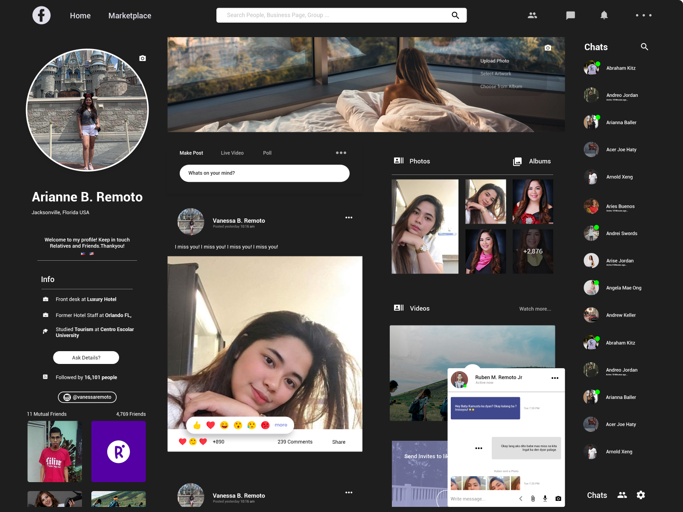Click the paperclip attachment icon in chat
The image size is (683, 512).
[533, 498]
